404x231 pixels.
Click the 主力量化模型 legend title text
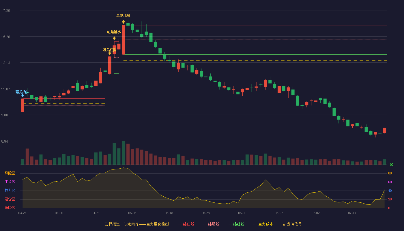coord(158,224)
